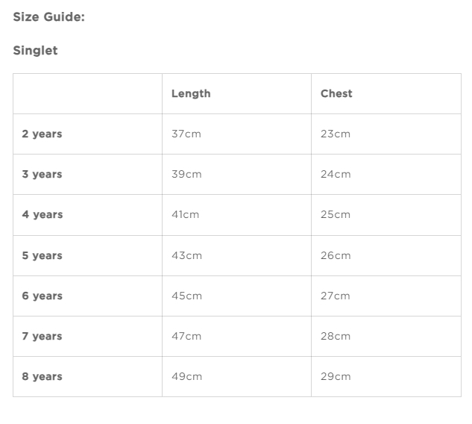
Task: Click the 8 years row label
Action: coord(42,376)
